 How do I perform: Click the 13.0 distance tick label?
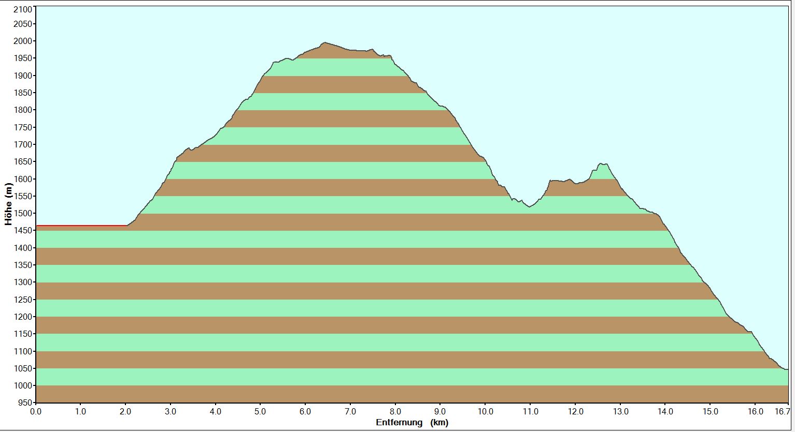tap(620, 412)
